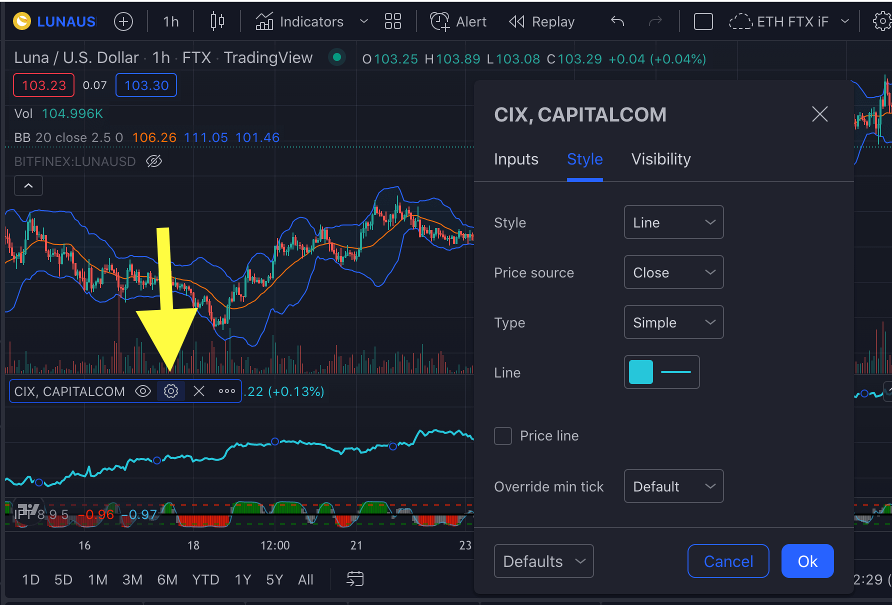The image size is (892, 605).
Task: Open the select layout square icon
Action: click(x=703, y=21)
